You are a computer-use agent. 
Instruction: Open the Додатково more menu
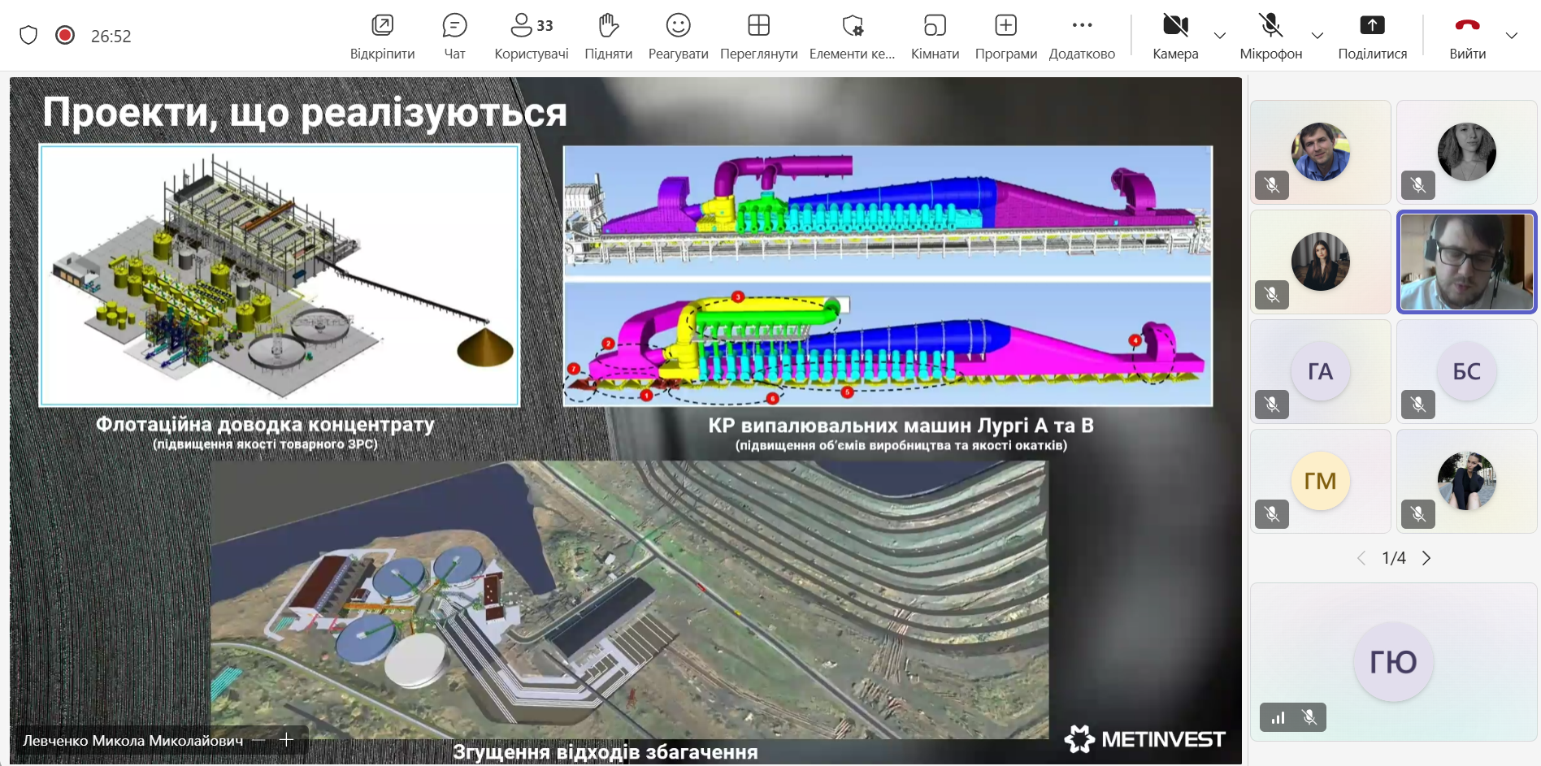tap(1082, 36)
